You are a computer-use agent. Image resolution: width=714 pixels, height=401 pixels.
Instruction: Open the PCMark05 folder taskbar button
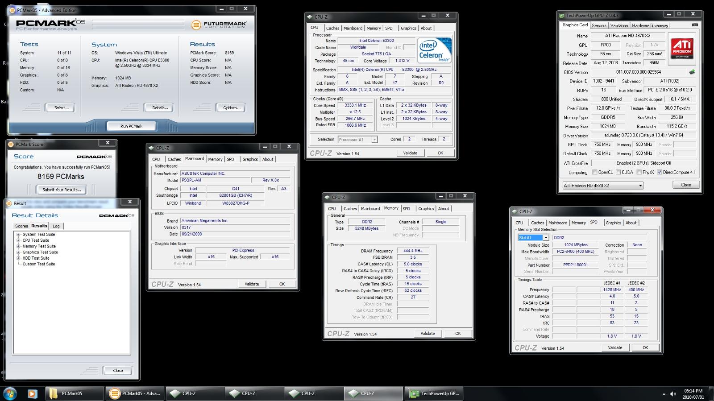74,393
